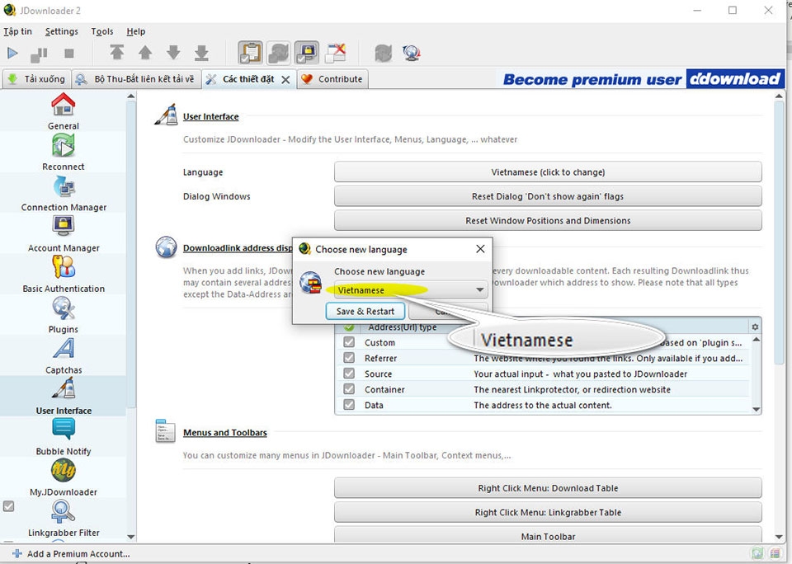The image size is (792, 564).
Task: Toggle the Custom address type checkbox
Action: pyautogui.click(x=349, y=342)
